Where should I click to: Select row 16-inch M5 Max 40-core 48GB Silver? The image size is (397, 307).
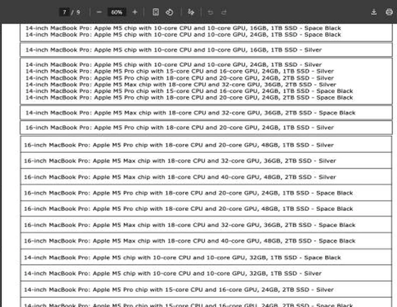pyautogui.click(x=206, y=177)
